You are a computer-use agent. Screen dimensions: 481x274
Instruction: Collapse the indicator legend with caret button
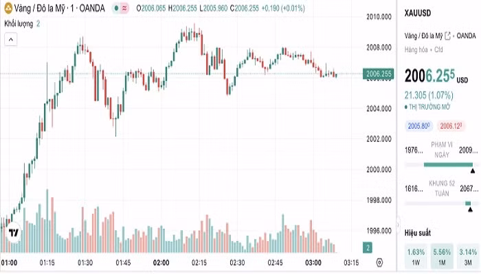[11, 40]
